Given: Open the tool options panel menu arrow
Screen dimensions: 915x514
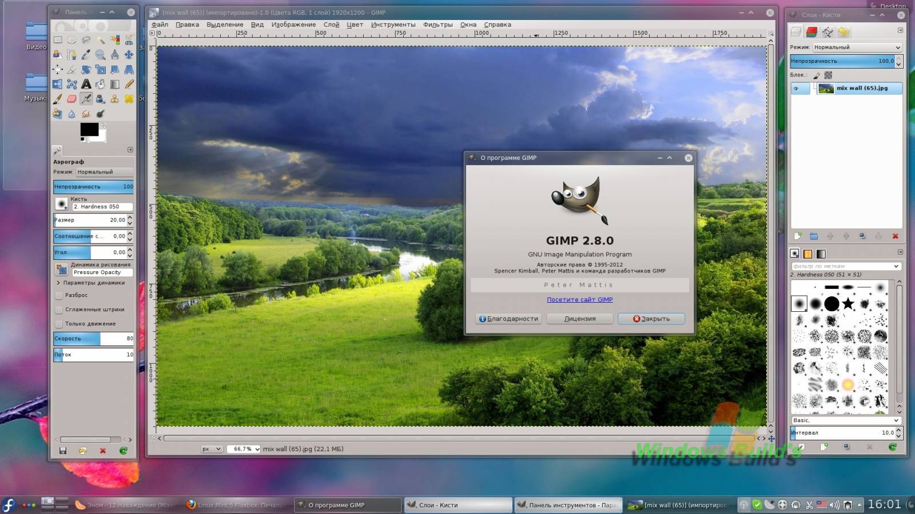Looking at the screenshot, I should (130, 150).
